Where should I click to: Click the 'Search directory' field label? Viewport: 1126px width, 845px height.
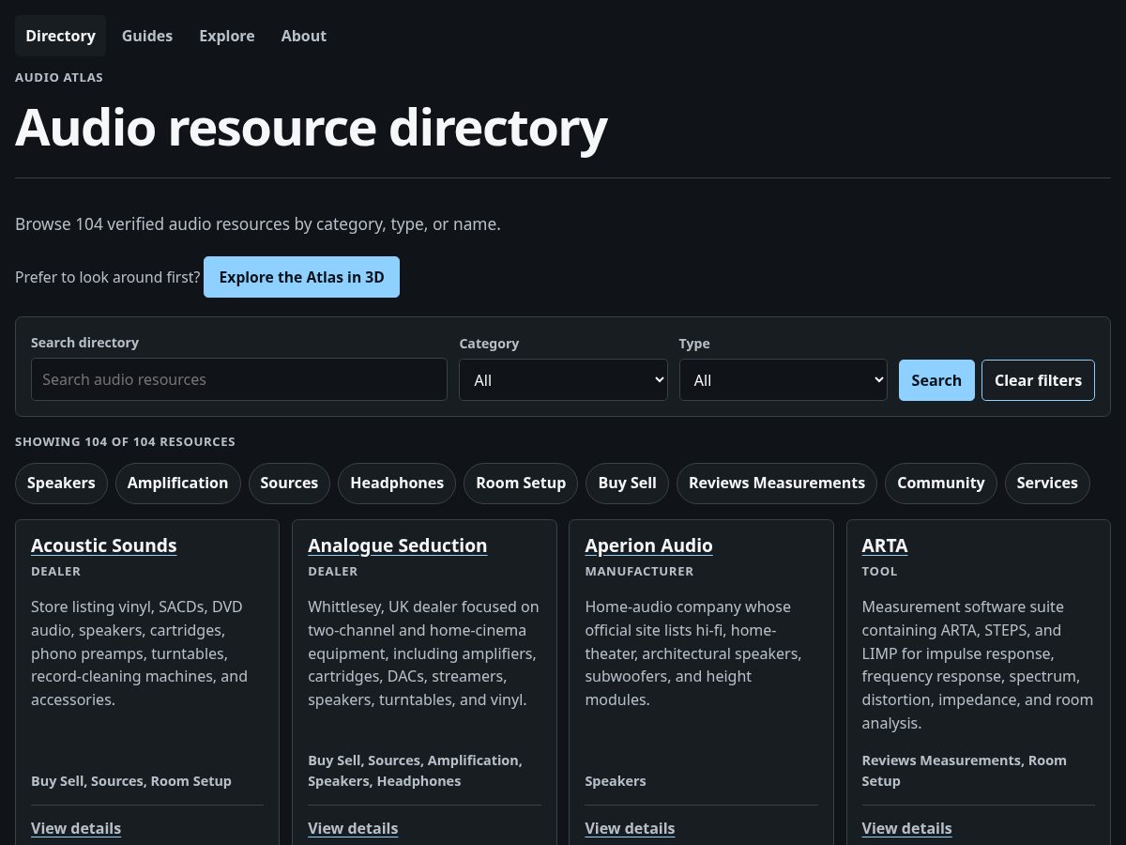84,343
